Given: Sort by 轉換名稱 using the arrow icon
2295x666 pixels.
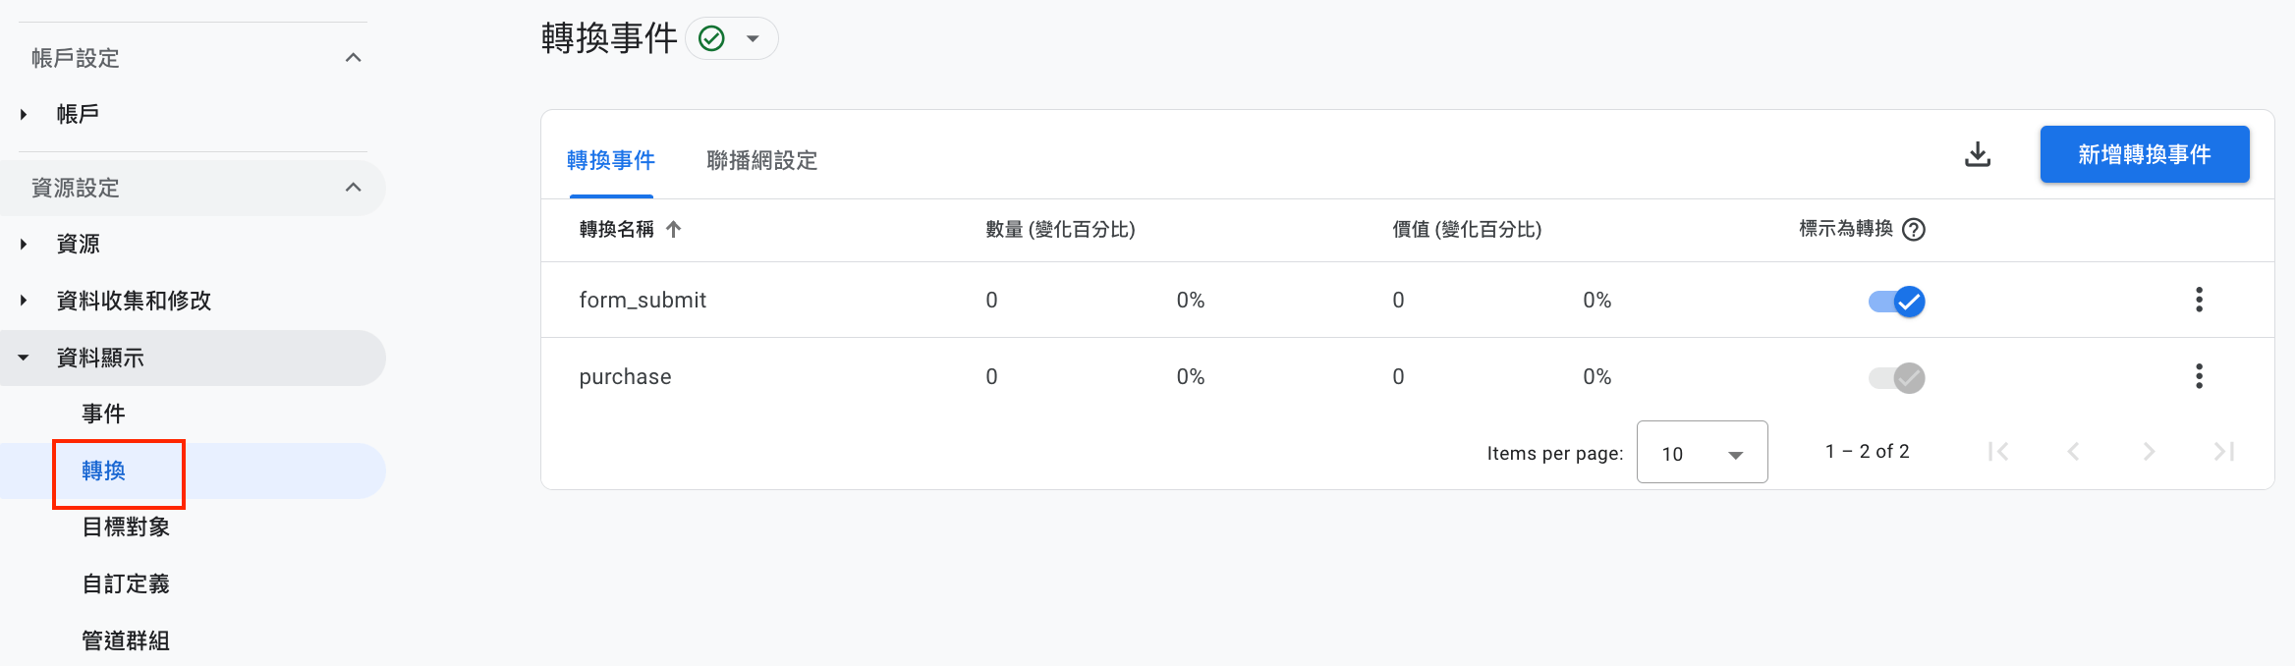Looking at the screenshot, I should pos(673,229).
